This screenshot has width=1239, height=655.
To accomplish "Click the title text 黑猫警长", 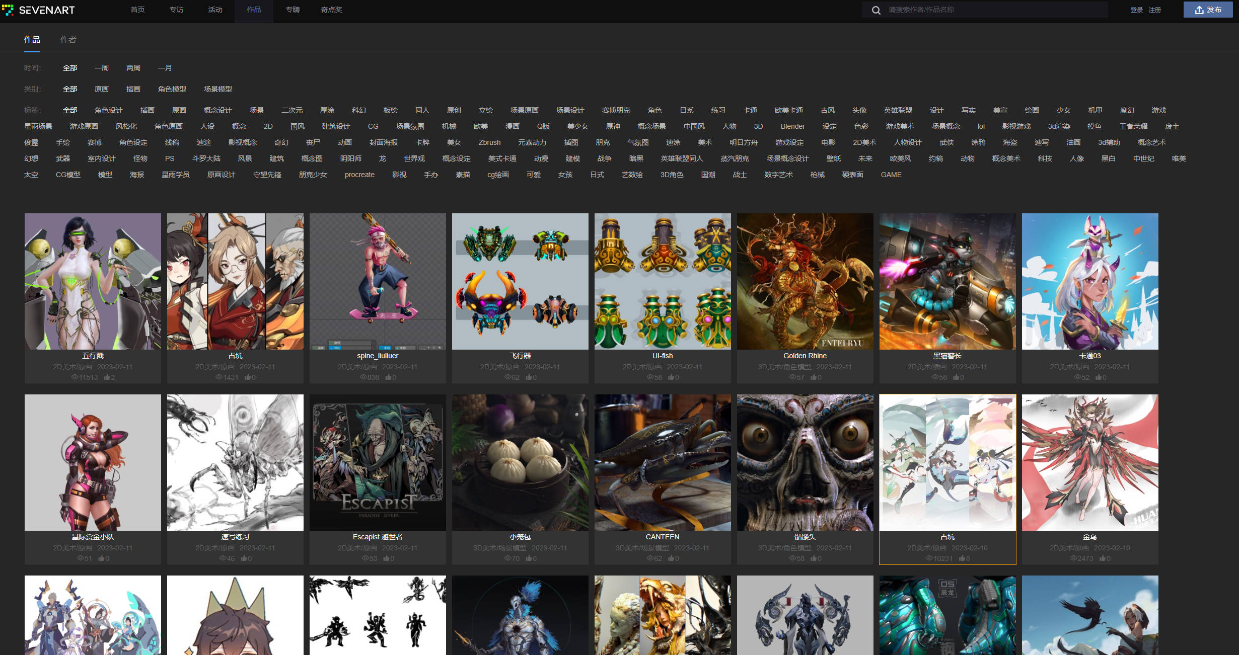I will tap(948, 356).
